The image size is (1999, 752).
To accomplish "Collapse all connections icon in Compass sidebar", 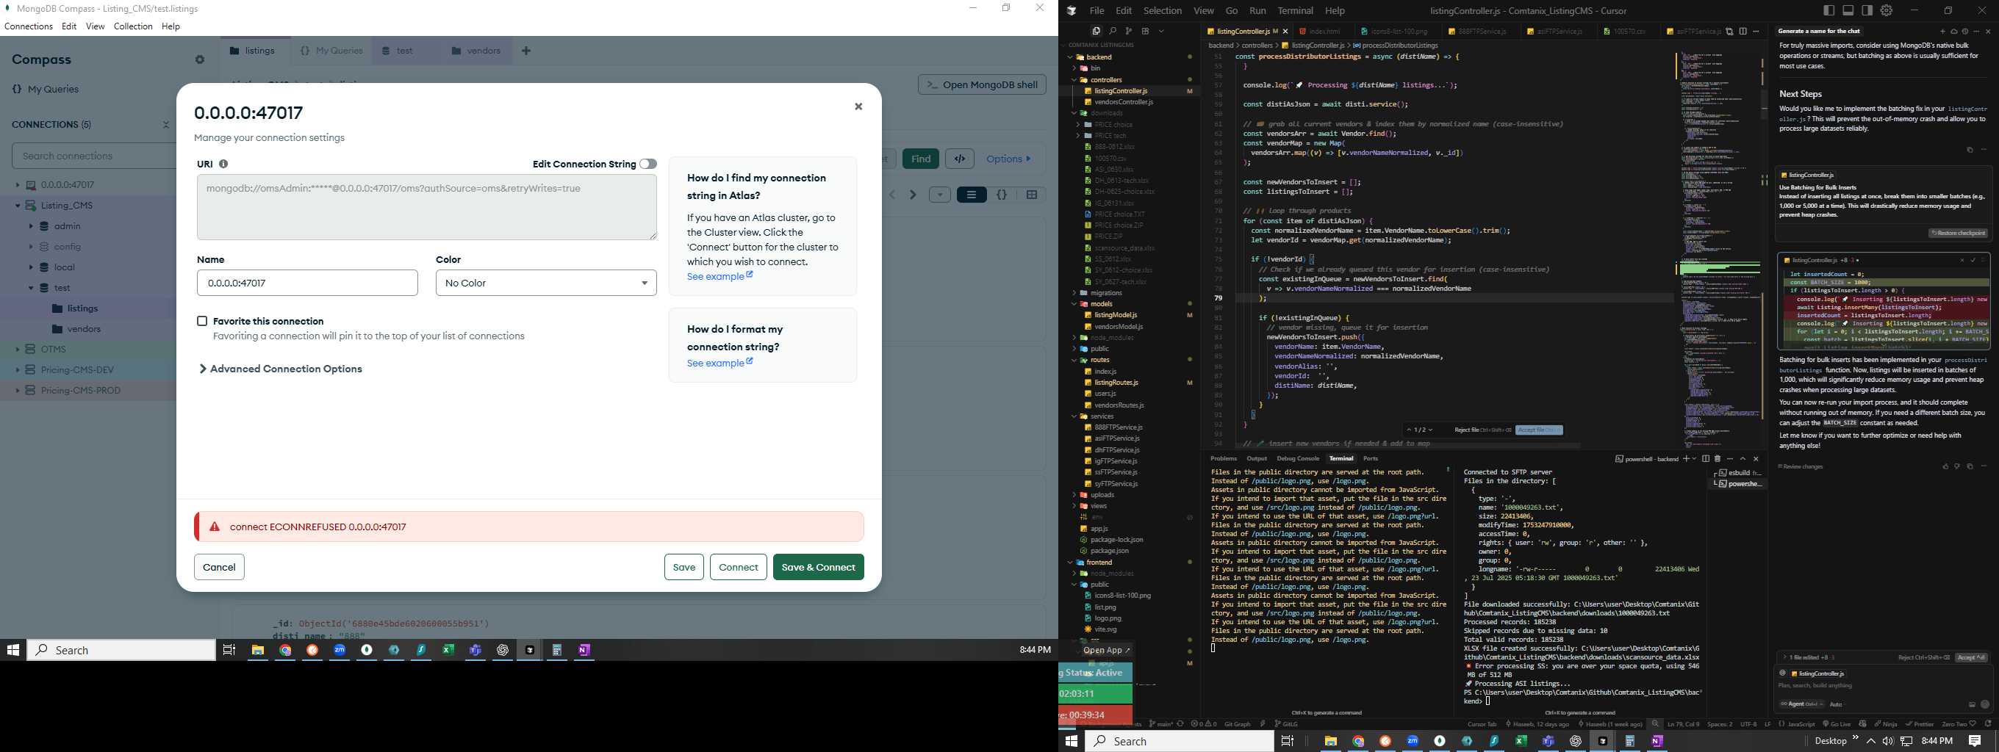I will [165, 125].
